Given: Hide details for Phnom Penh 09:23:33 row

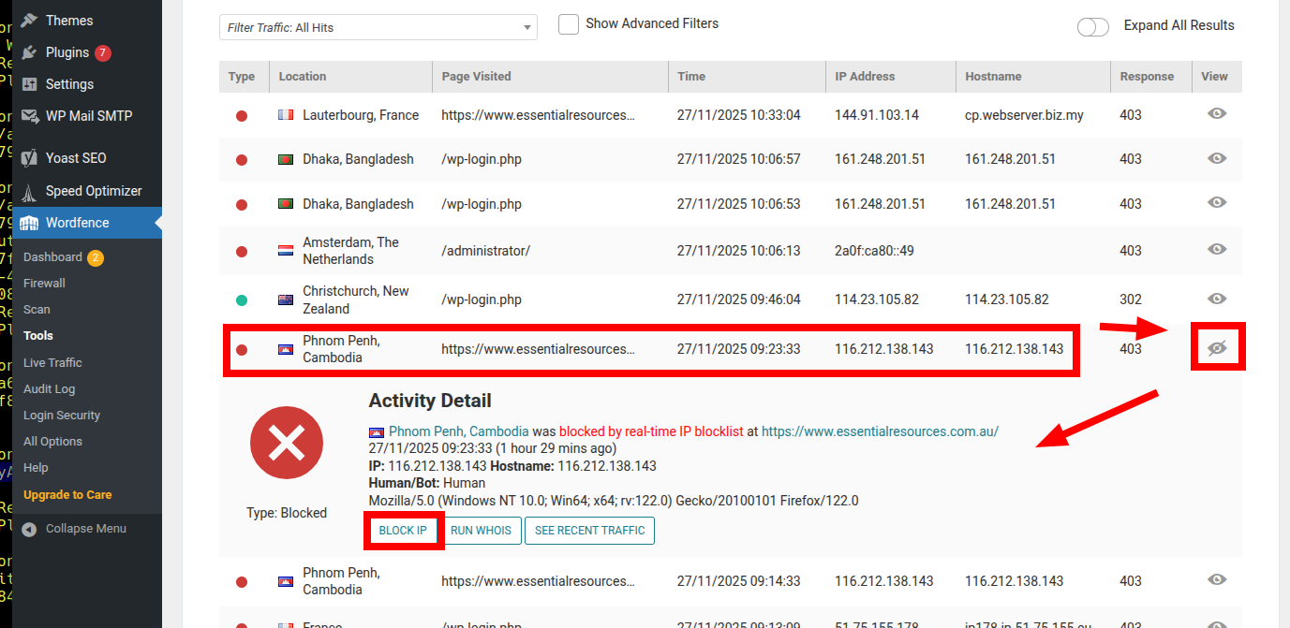Looking at the screenshot, I should [x=1217, y=348].
